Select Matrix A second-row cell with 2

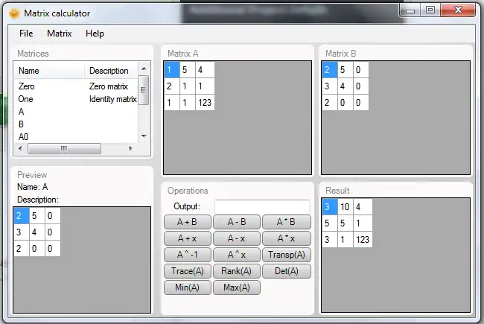172,86
